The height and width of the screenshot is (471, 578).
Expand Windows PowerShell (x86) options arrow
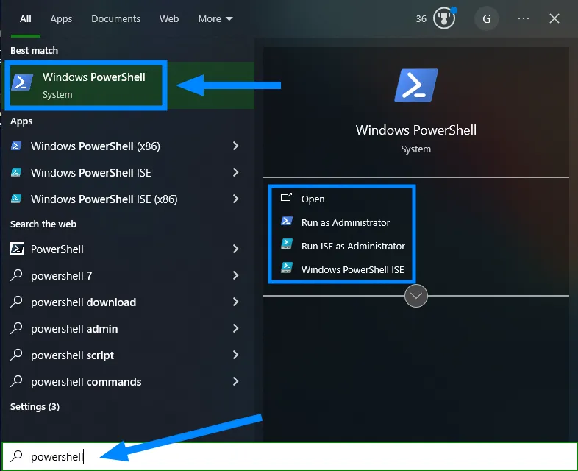(235, 146)
